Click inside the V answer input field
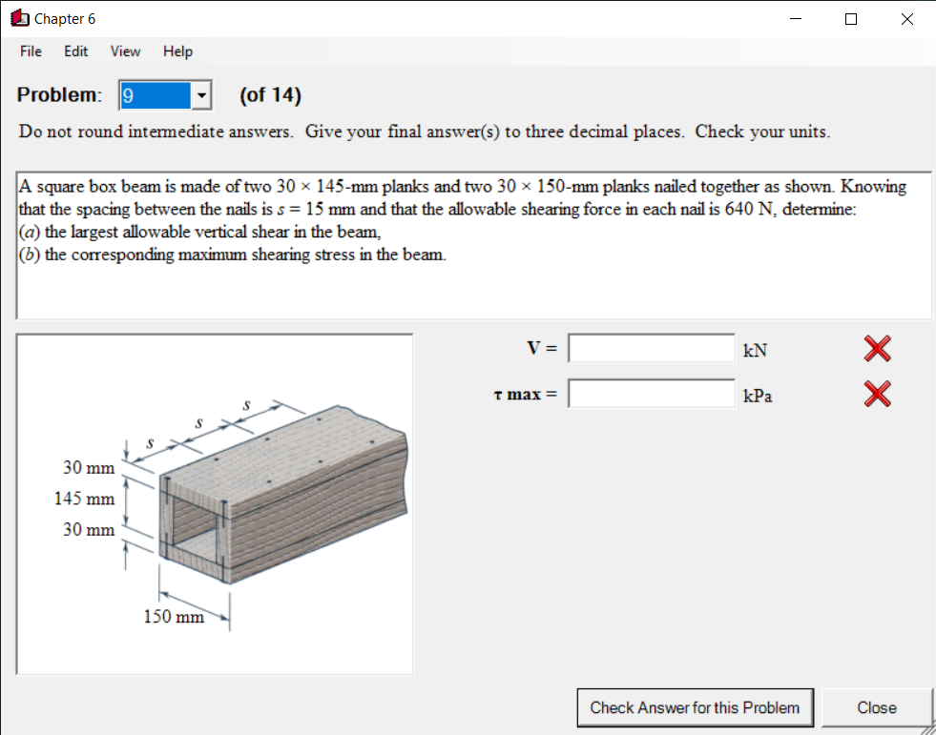This screenshot has width=936, height=735. [x=652, y=348]
